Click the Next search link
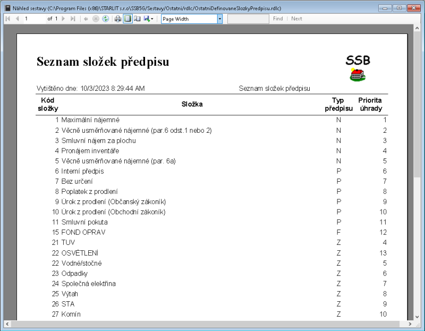This screenshot has width=425, height=331. (x=296, y=19)
